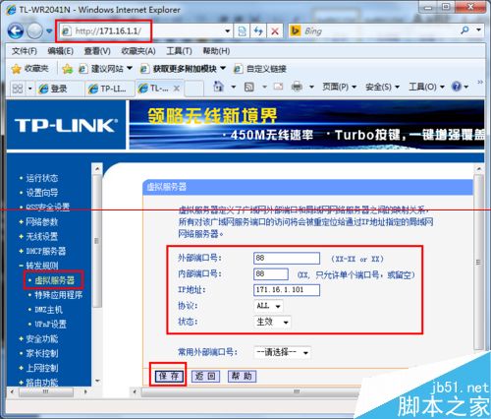Open the 常用外部端口号 dropdown
The height and width of the screenshot is (419, 491).
283,352
